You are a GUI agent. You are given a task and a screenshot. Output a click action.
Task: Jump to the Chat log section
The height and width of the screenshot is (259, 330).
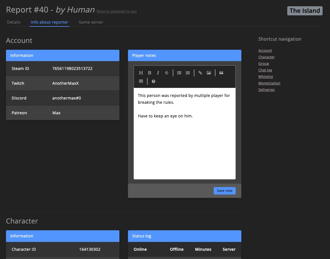[265, 70]
